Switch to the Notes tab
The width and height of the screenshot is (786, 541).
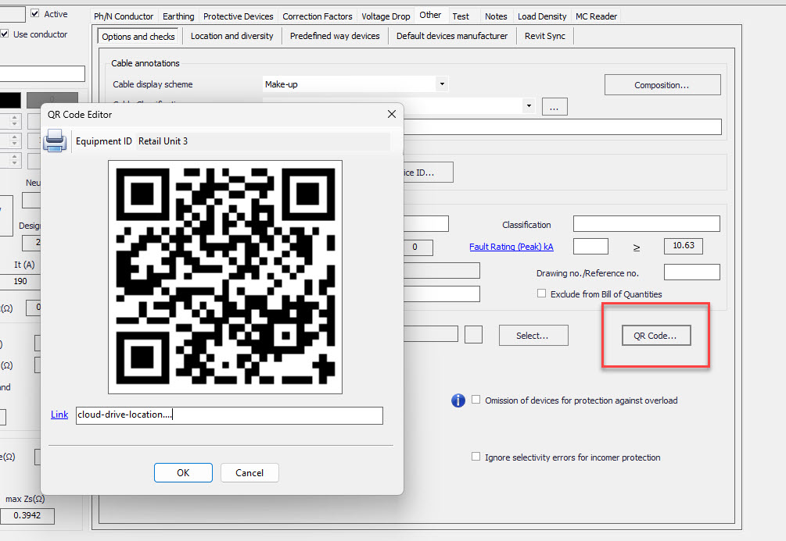click(x=496, y=16)
